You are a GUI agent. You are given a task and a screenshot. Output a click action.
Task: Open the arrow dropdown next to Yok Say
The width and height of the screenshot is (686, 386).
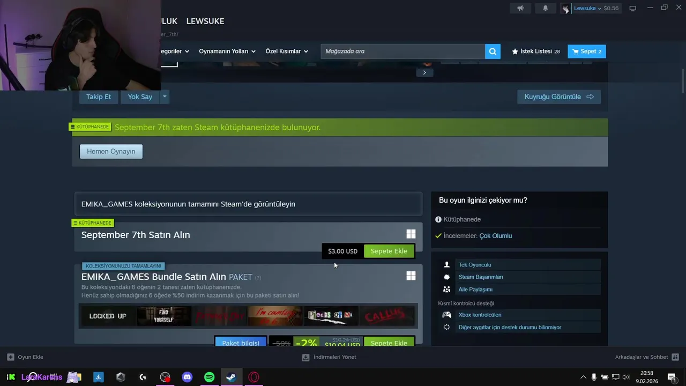click(165, 96)
